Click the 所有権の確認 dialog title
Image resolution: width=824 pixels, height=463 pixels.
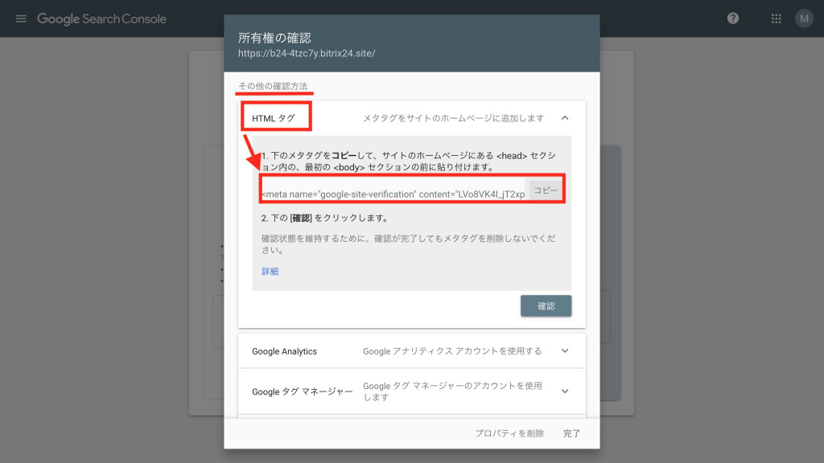click(x=275, y=38)
